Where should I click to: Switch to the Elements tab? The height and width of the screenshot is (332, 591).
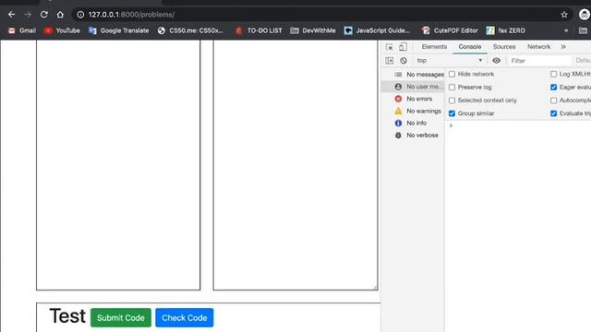pos(434,47)
